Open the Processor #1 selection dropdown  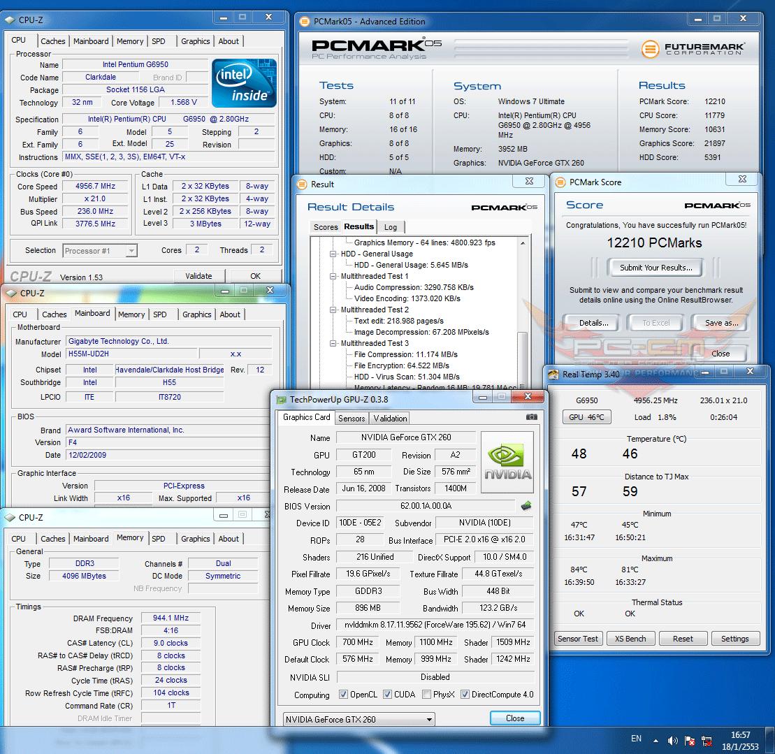click(100, 251)
